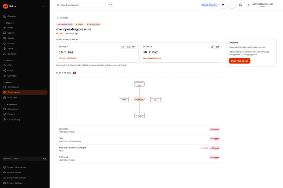This screenshot has width=283, height=188.
Task: Collapse the OPERATE section
Action: (x=8, y=23)
